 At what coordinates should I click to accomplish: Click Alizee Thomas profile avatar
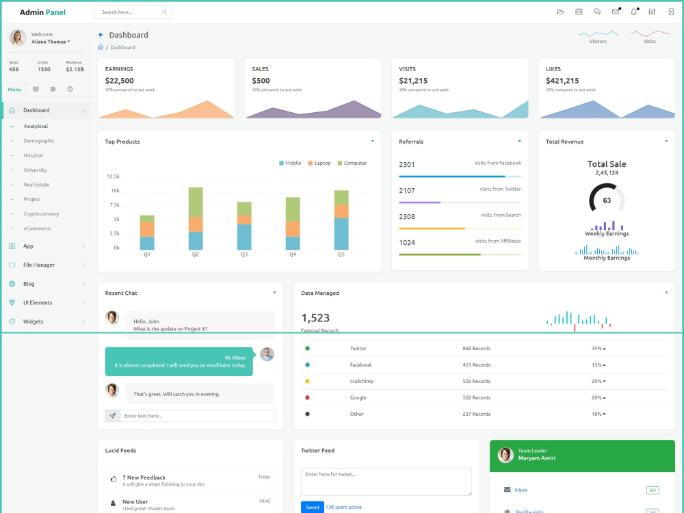(x=18, y=38)
